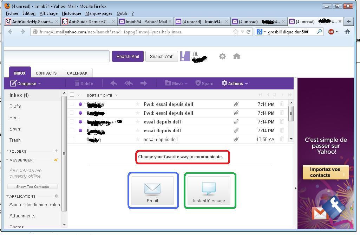Open the Adblock Plus ABP icon
This screenshot has width=360, height=235.
pyautogui.click(x=331, y=32)
